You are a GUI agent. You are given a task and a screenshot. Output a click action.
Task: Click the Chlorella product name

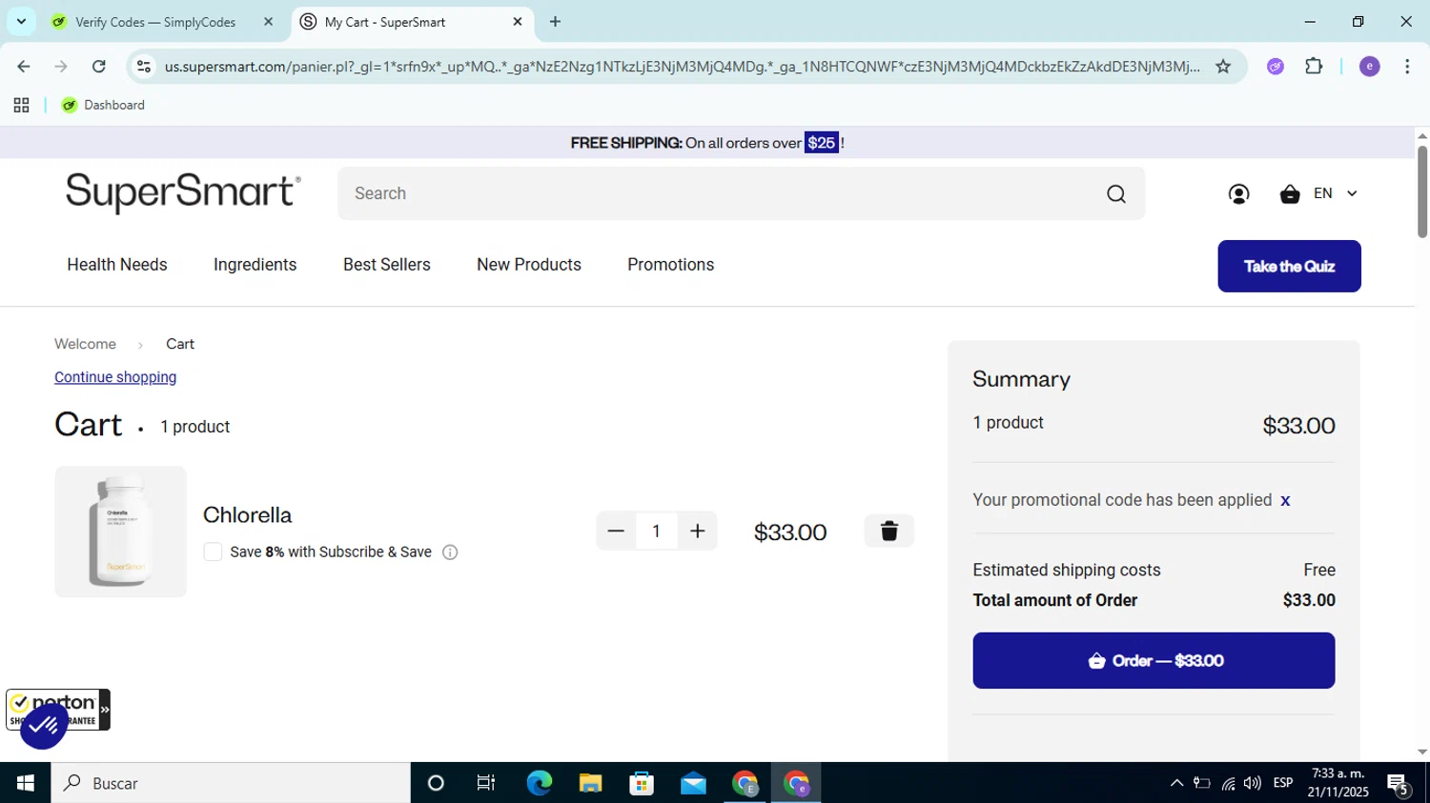[x=247, y=515]
